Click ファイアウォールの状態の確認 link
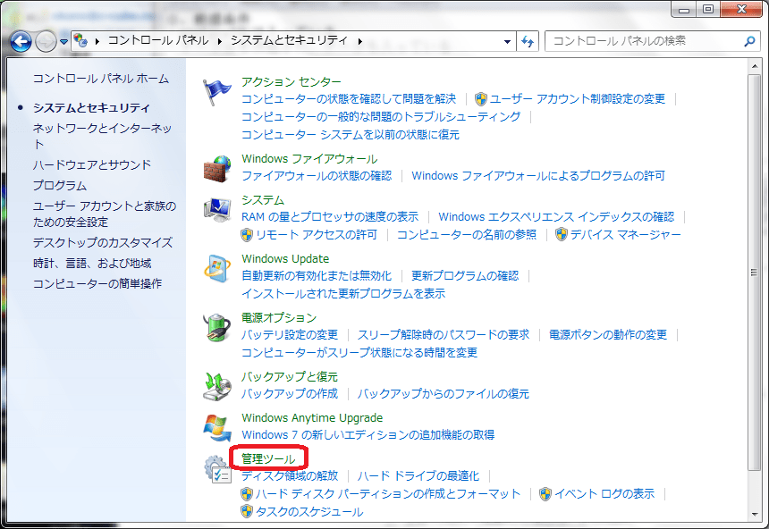 [x=317, y=175]
